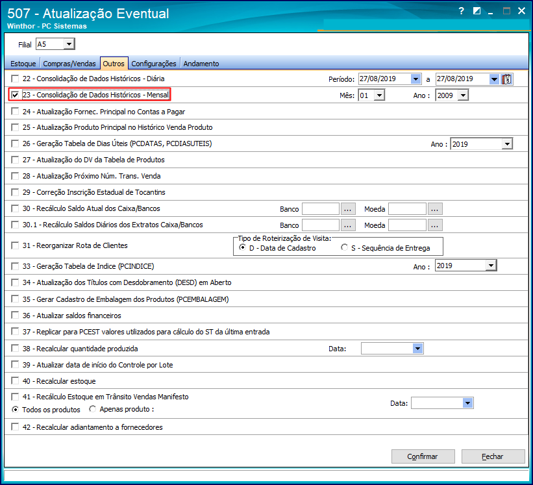Open the Ano dropdown for Dias Úteis row
The width and height of the screenshot is (533, 485).
click(x=507, y=144)
